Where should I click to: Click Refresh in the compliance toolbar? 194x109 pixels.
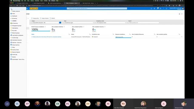[52, 18]
